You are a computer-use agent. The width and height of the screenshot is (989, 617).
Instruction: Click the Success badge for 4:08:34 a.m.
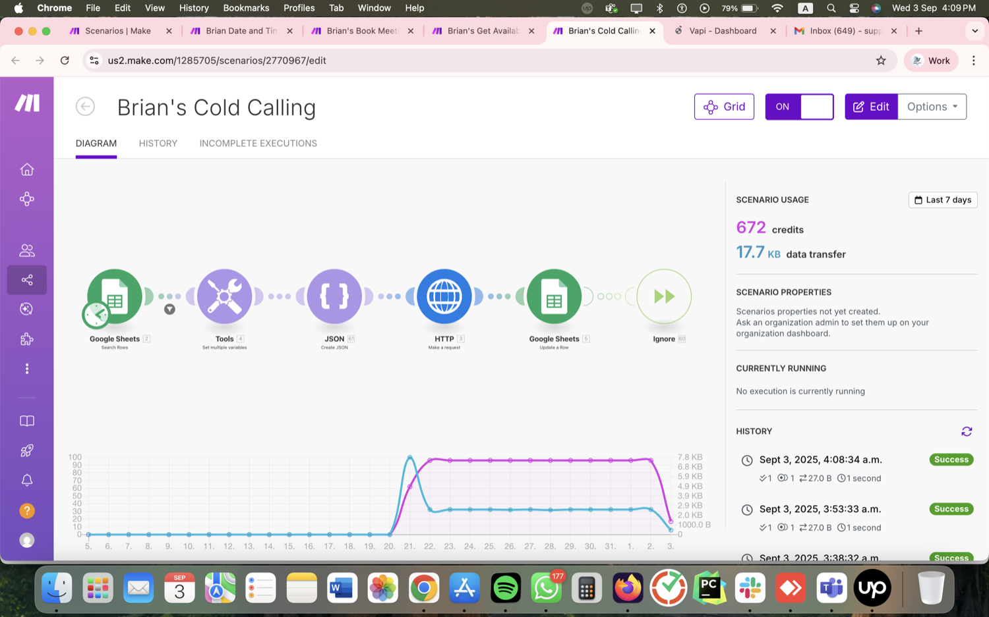click(x=951, y=460)
